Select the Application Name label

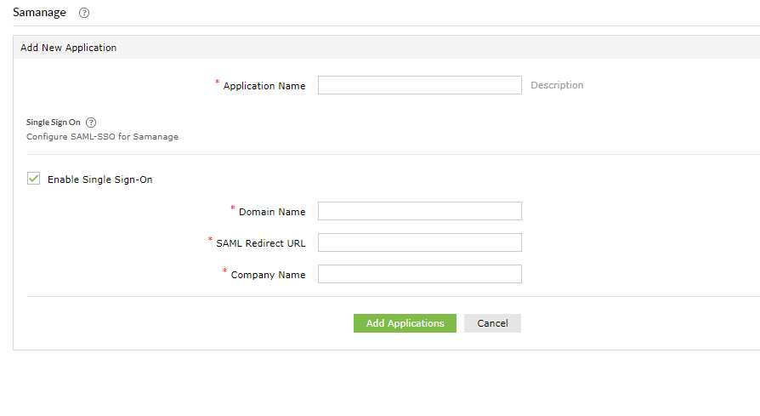[x=264, y=86]
